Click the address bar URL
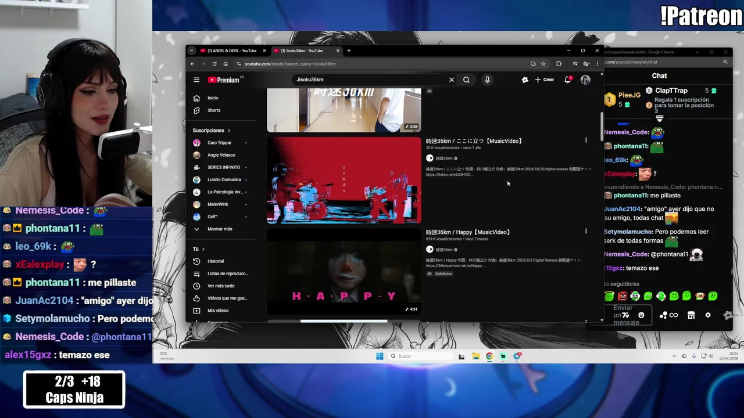 point(290,64)
